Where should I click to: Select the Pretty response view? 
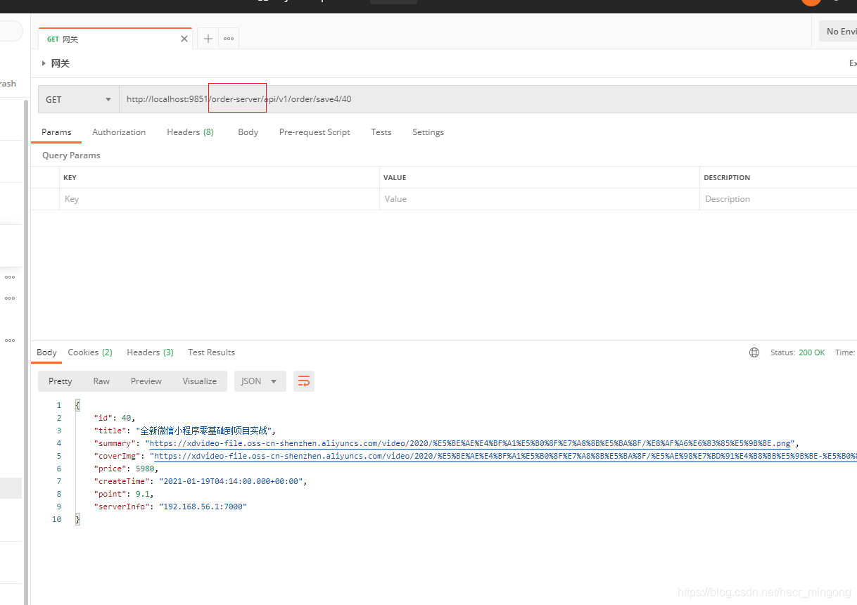coord(61,381)
